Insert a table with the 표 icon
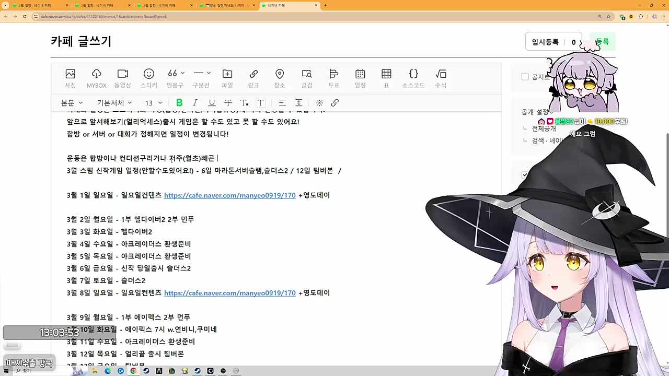Image resolution: width=669 pixels, height=376 pixels. pos(386,77)
